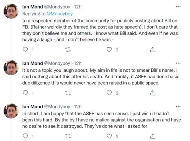Open Ian Mond's profile from the first tweet name
Viewport: 190px width, 141px height.
[33, 7]
